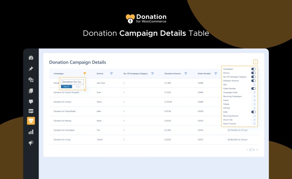This screenshot has width=292, height=179.
Task: Go to previous page arrow
Action: click(x=247, y=150)
